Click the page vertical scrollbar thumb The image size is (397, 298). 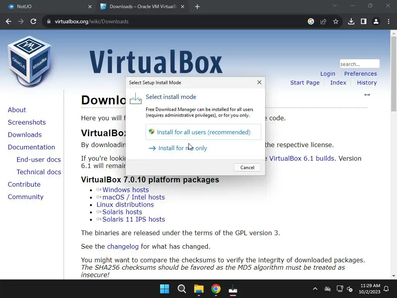[x=394, y=74]
